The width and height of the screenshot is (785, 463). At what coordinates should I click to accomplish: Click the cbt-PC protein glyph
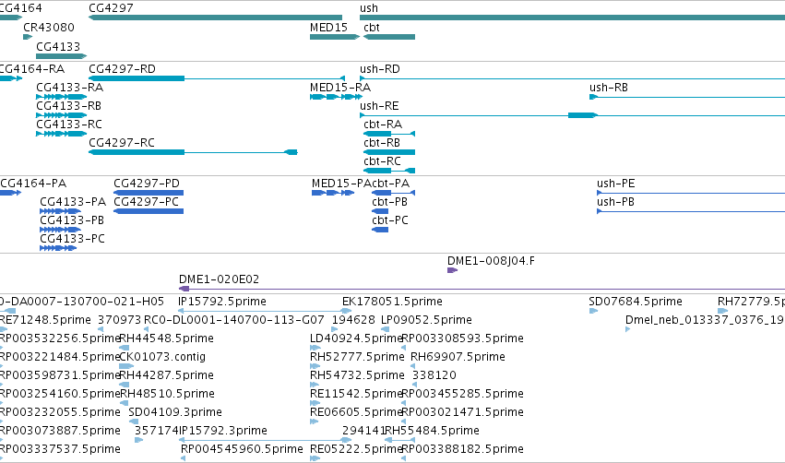click(380, 230)
